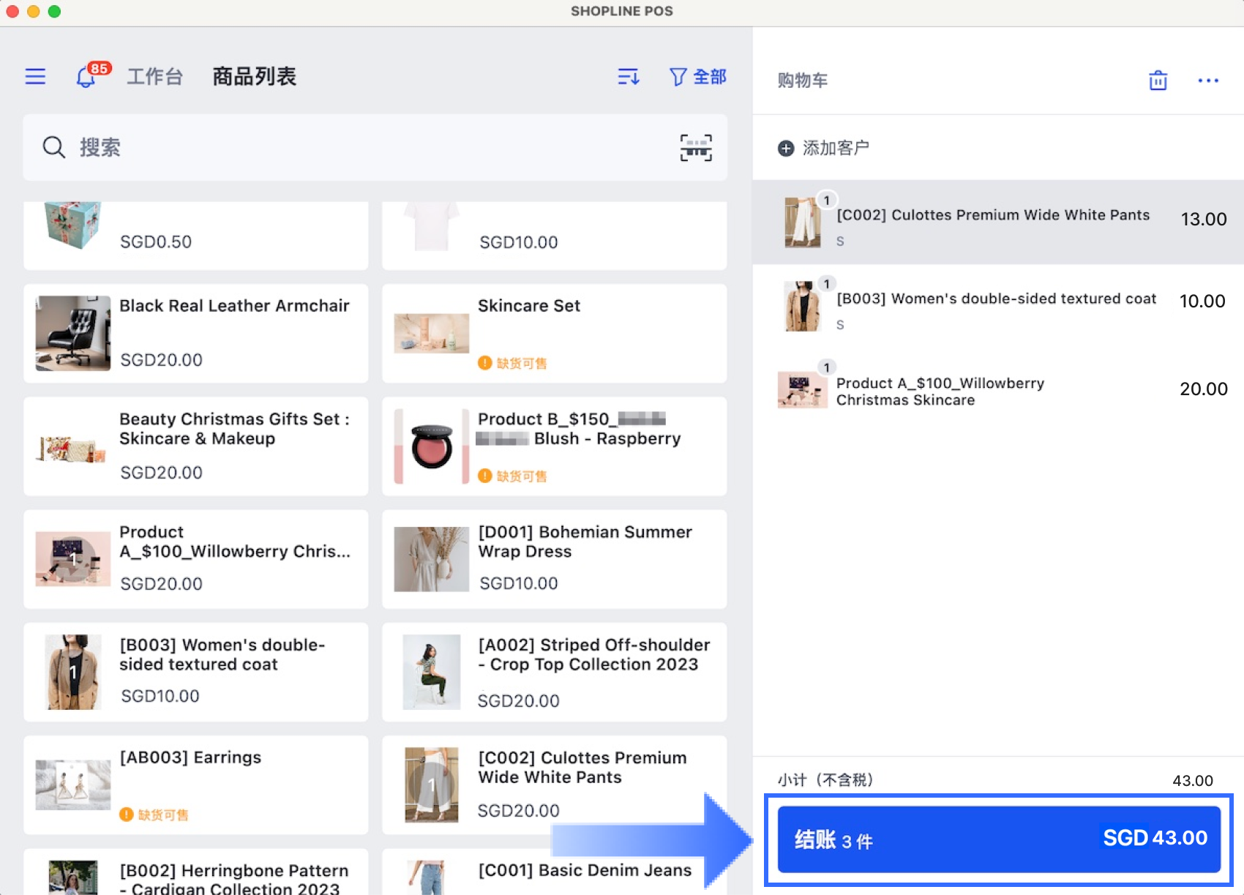The width and height of the screenshot is (1244, 895).
Task: Open the 全部 filter
Action: pyautogui.click(x=698, y=76)
